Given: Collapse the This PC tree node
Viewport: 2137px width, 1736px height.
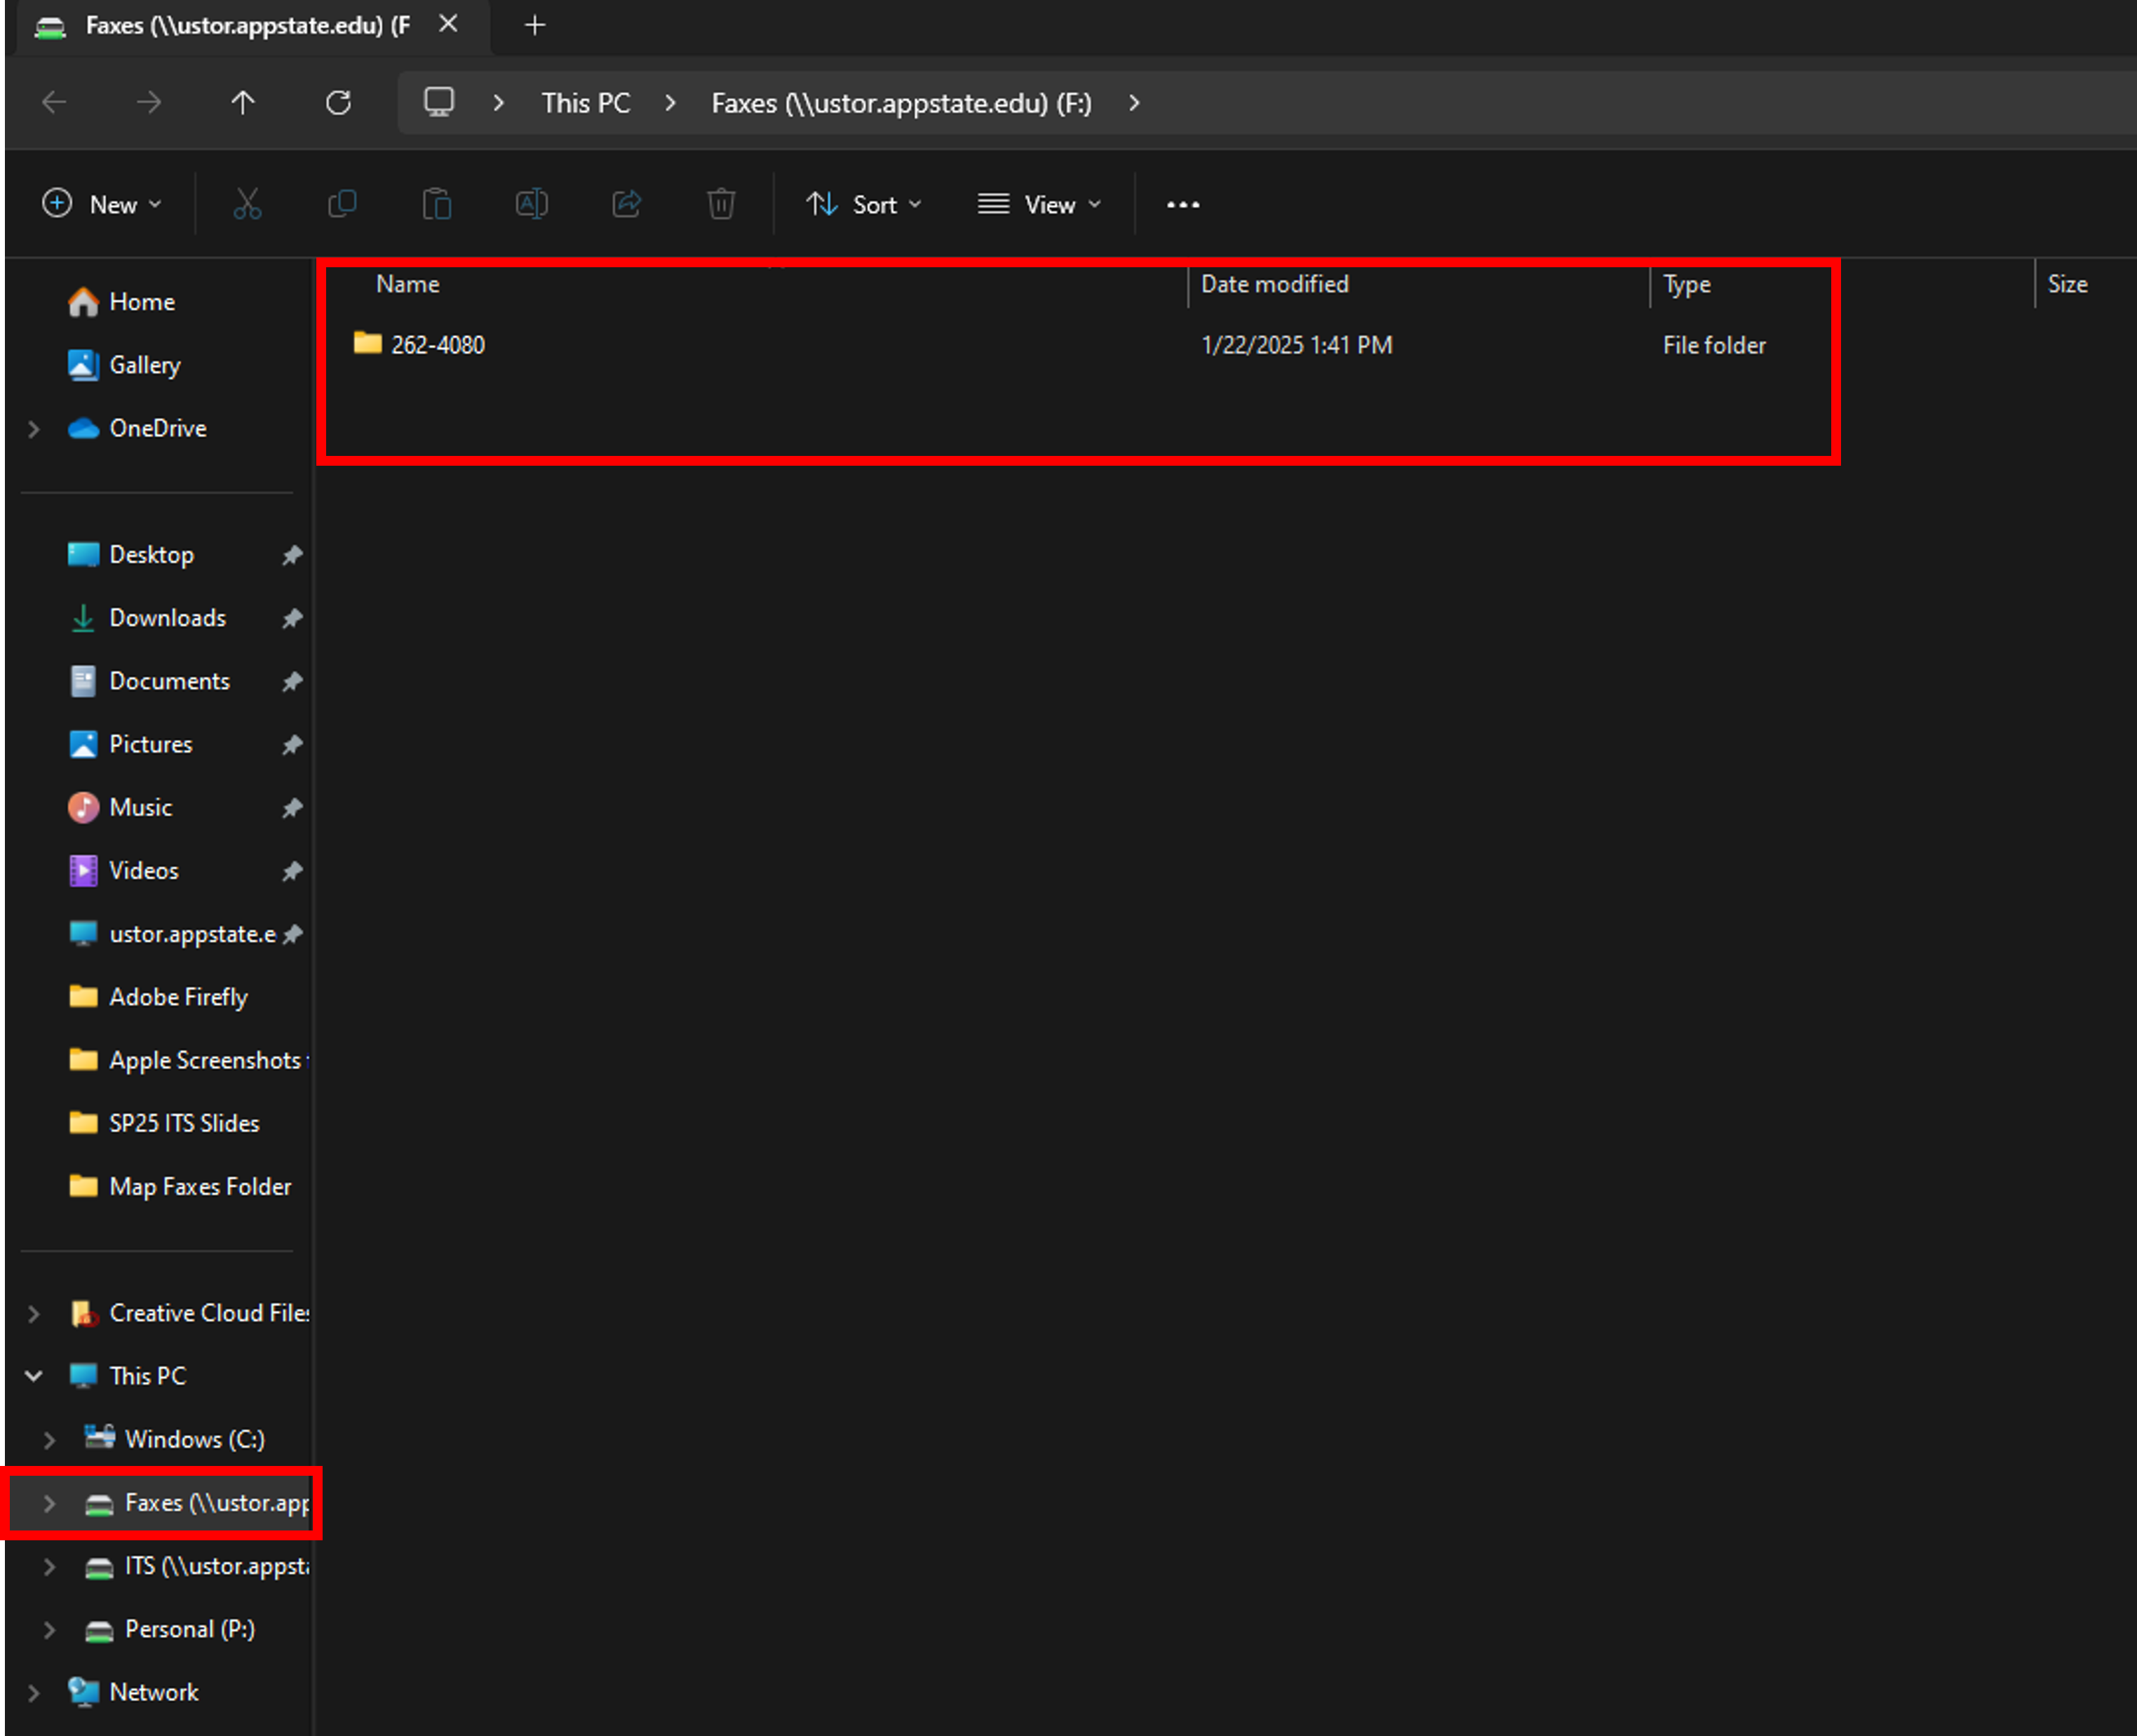Looking at the screenshot, I should pos(33,1376).
